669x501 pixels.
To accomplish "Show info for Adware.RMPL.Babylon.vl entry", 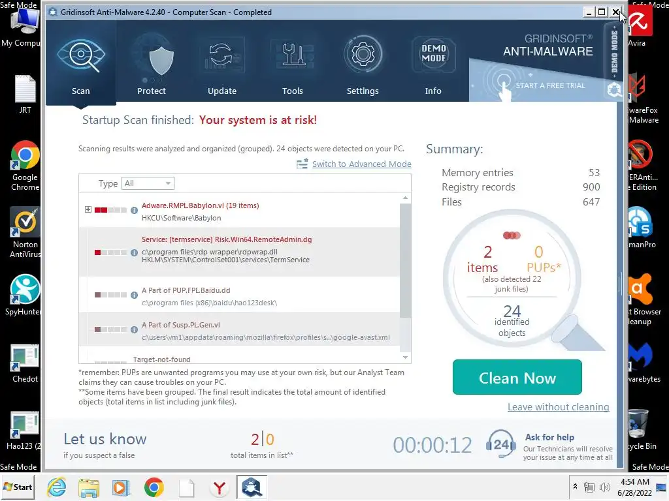I will (x=134, y=210).
